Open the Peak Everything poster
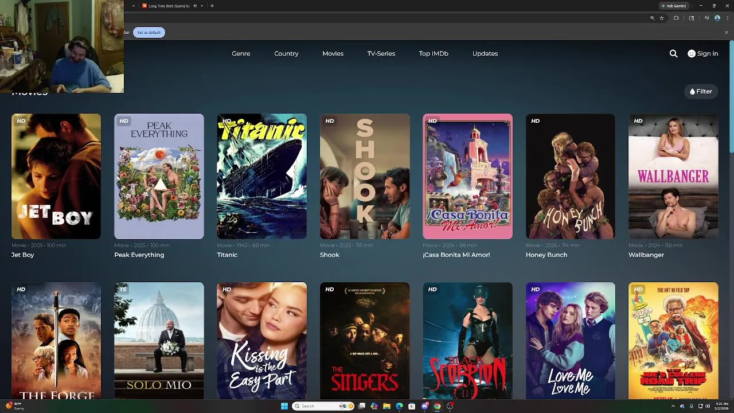This screenshot has height=413, width=734. pos(159,176)
